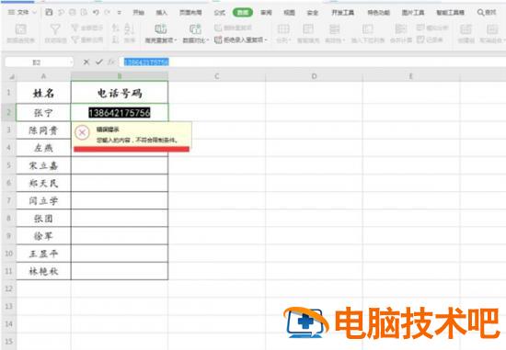Click cell B2 with number 138642175756

coord(120,112)
